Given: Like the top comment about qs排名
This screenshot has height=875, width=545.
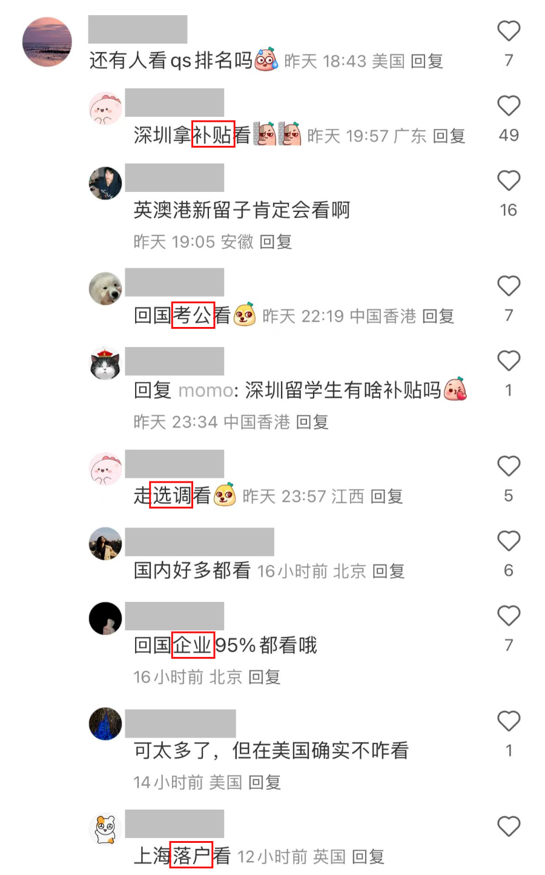Looking at the screenshot, I should [509, 31].
